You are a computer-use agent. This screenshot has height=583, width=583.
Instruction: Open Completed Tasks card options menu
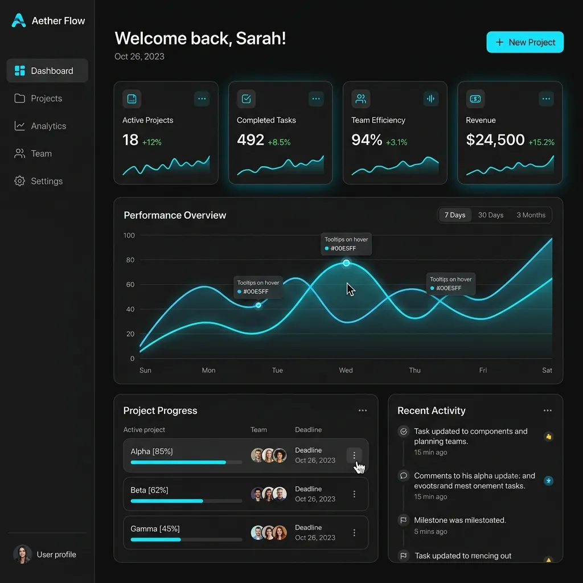pyautogui.click(x=316, y=98)
